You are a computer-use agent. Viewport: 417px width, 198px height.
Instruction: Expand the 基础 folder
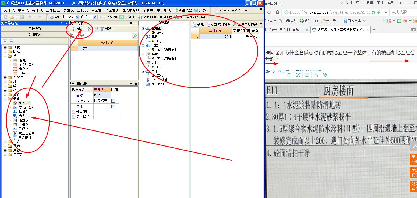(x=5, y=146)
